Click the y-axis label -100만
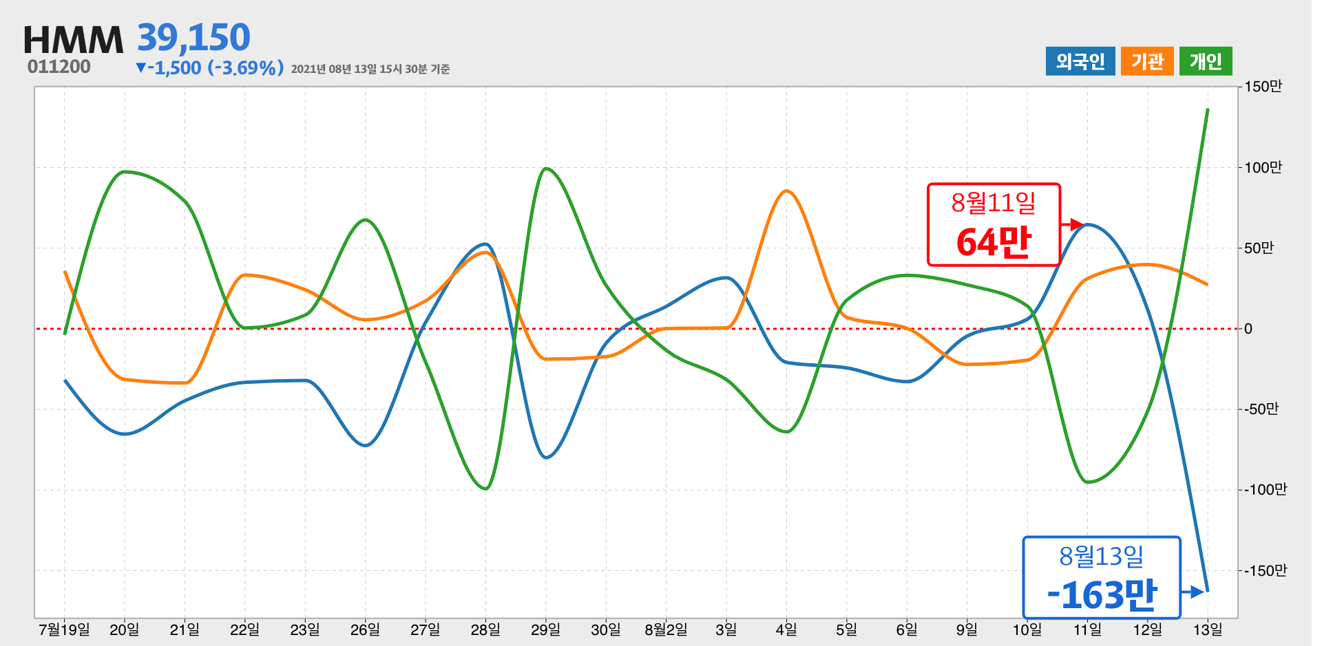 [x=1265, y=490]
